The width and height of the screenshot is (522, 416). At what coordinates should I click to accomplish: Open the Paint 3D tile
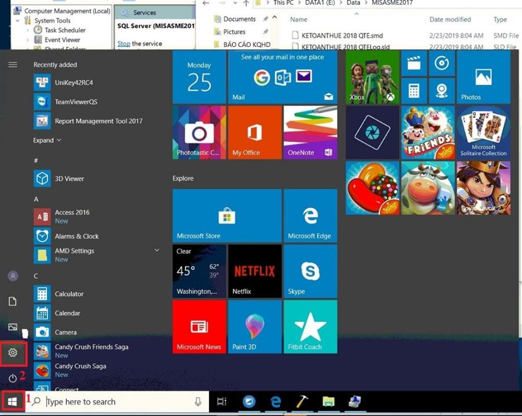pos(255,327)
